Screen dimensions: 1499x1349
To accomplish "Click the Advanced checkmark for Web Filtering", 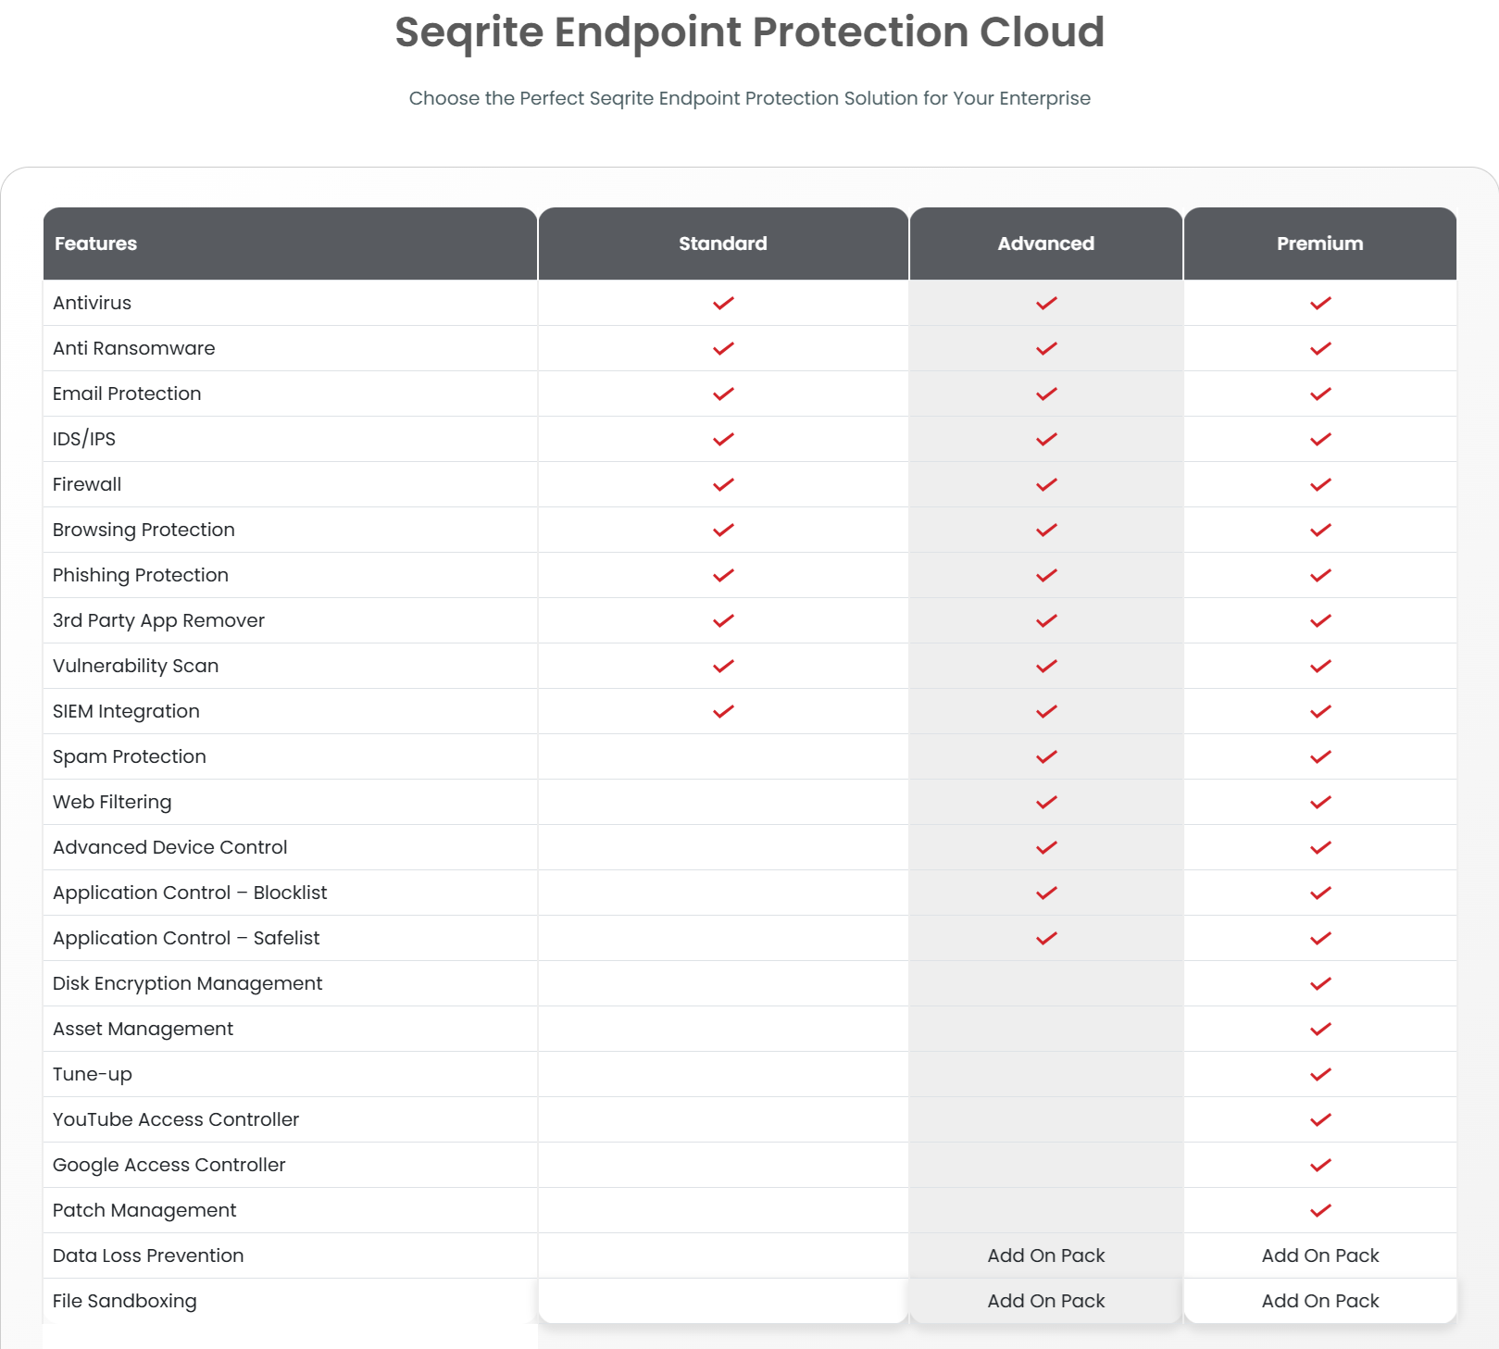I will pos(1046,802).
